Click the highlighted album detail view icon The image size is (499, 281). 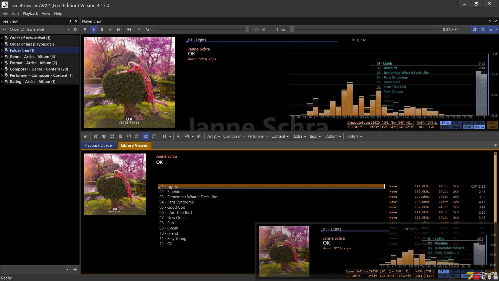[146, 136]
